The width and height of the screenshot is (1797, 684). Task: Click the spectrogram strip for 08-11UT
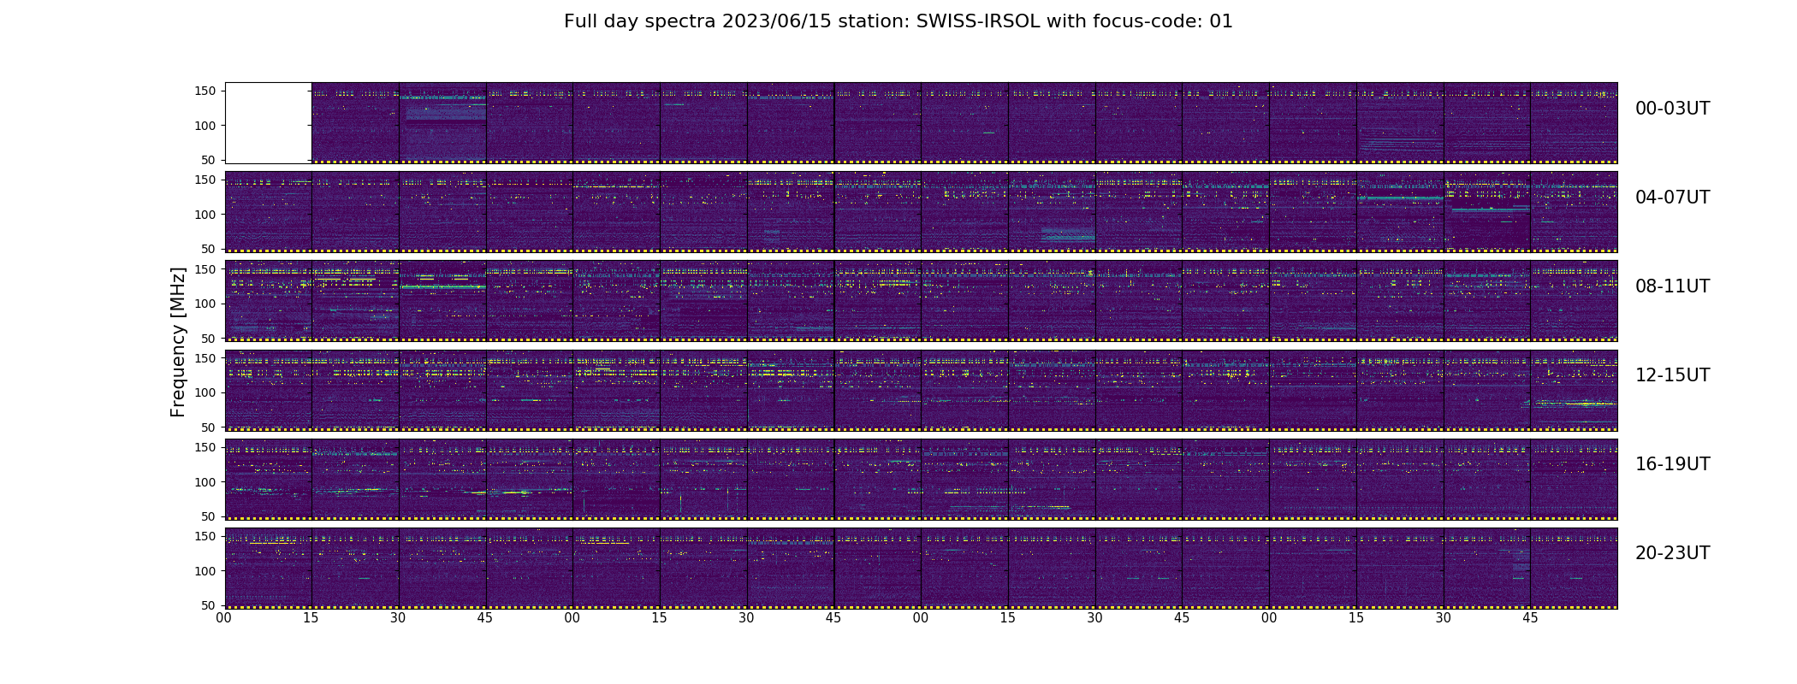[x=921, y=301]
